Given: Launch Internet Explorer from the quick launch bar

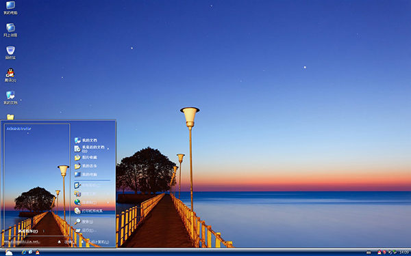Looking at the screenshot, I should (x=24, y=252).
